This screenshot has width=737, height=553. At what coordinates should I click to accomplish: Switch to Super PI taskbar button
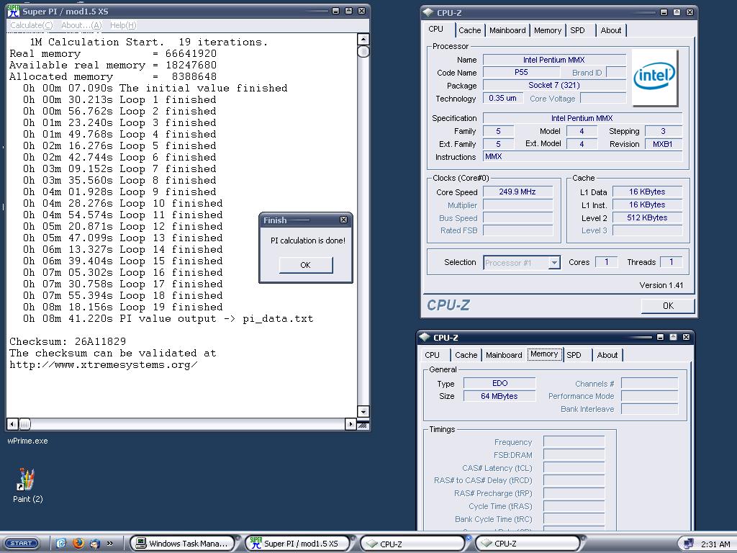pos(297,544)
